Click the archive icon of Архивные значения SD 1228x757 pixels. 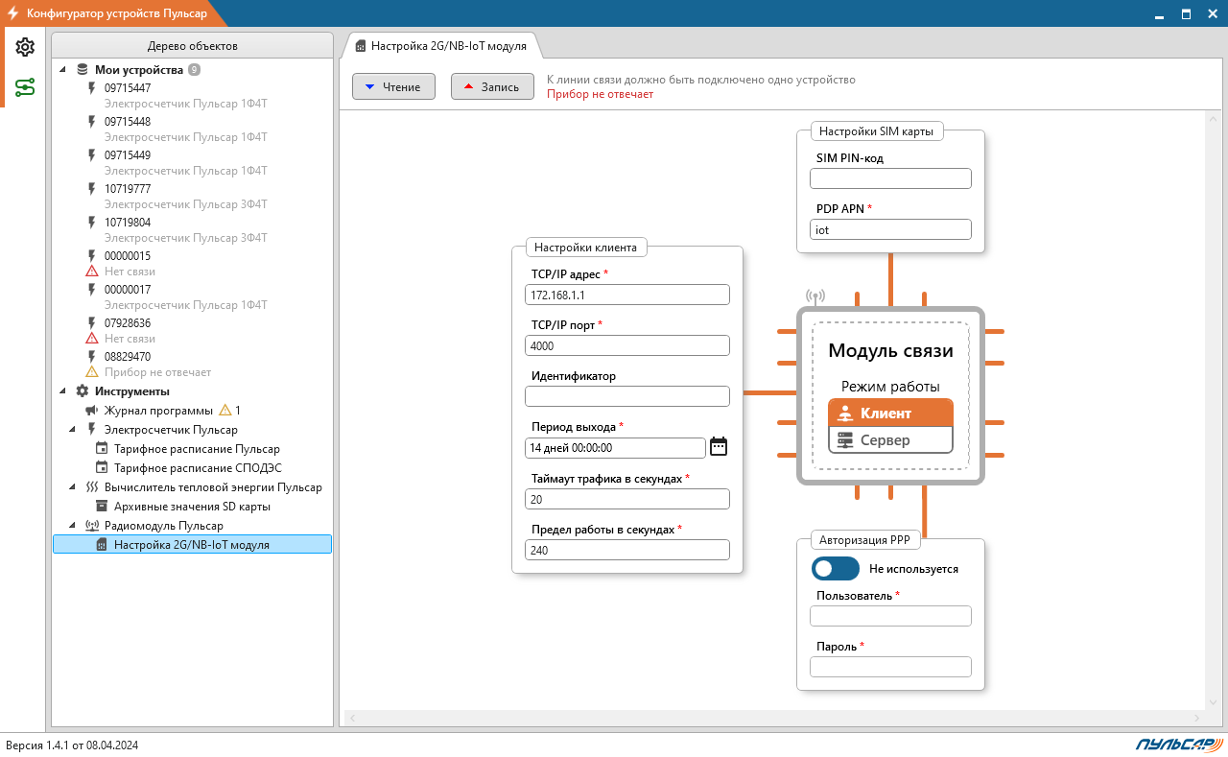click(x=102, y=507)
